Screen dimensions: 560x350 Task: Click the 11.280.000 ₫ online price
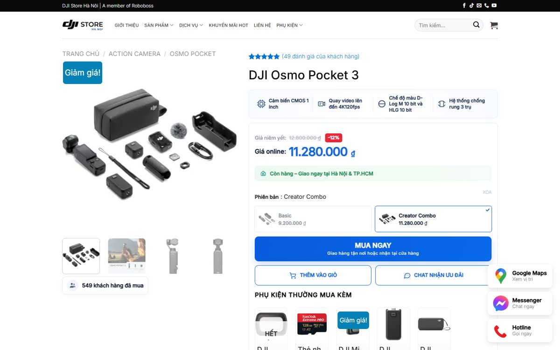(x=322, y=152)
